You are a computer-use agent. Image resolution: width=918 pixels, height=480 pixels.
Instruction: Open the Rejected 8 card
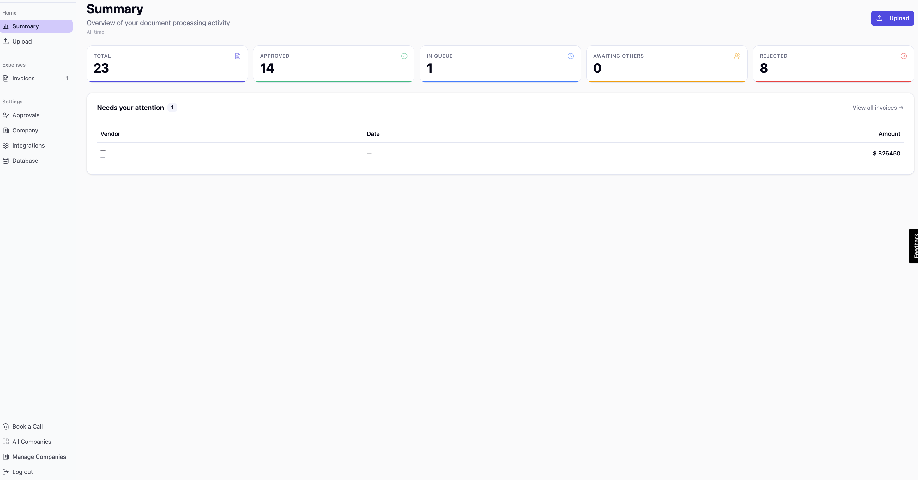[x=833, y=64]
